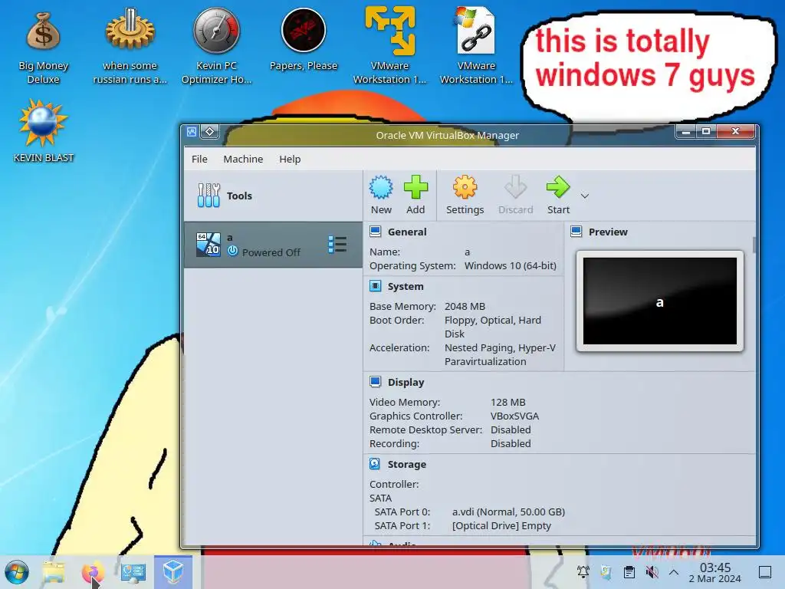Click the Preview section header
785x589 pixels.
click(x=608, y=232)
